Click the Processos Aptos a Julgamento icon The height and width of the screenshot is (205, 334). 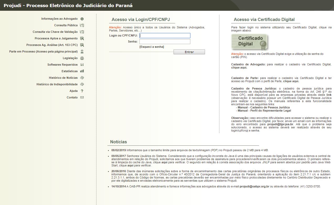82,39
